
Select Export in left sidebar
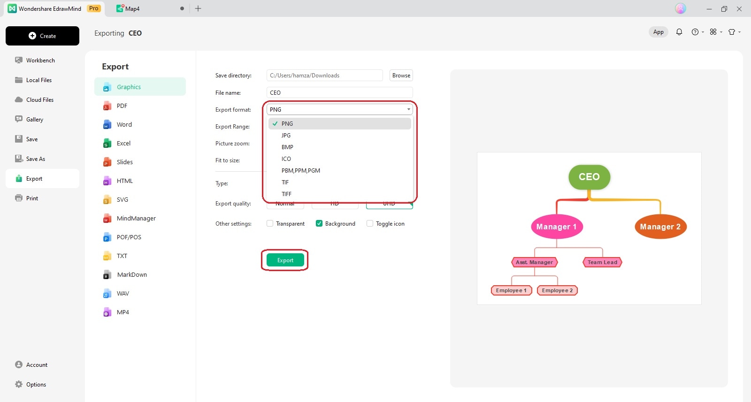(42, 179)
